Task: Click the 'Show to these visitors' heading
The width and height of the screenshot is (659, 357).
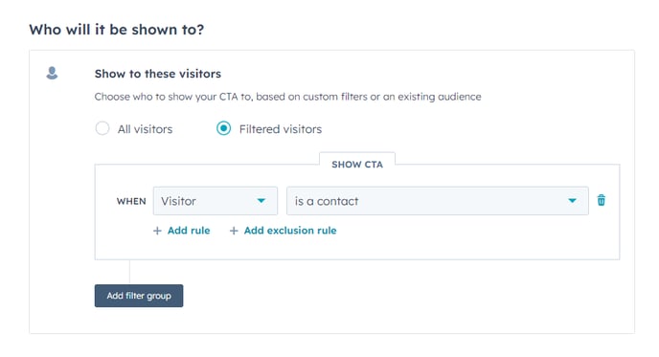Action: pos(158,74)
